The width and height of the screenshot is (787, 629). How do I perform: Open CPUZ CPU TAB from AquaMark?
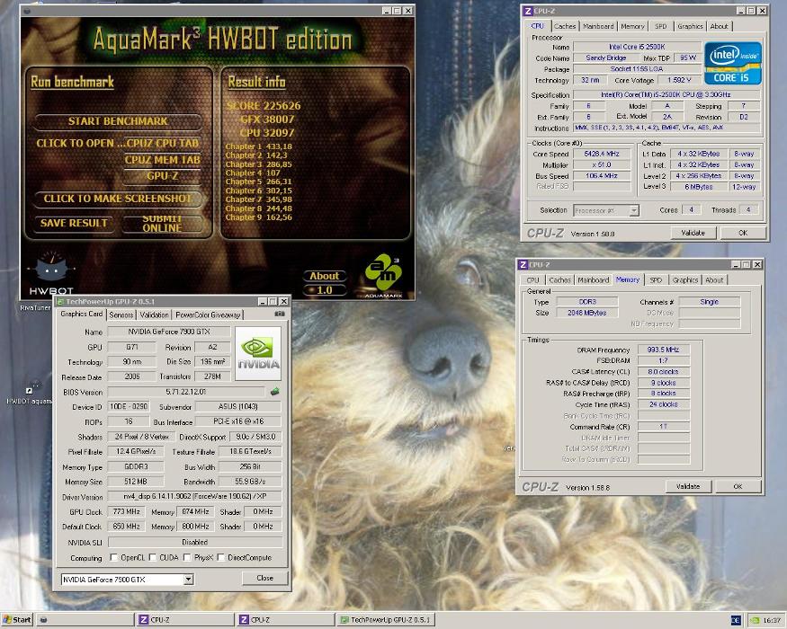tap(162, 143)
